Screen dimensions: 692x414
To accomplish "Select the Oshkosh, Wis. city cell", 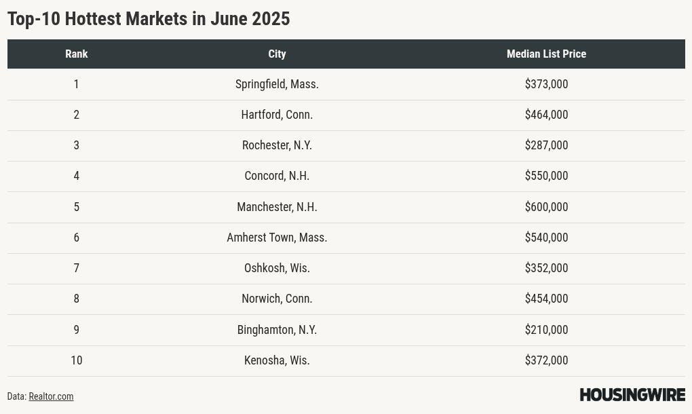I will (277, 268).
